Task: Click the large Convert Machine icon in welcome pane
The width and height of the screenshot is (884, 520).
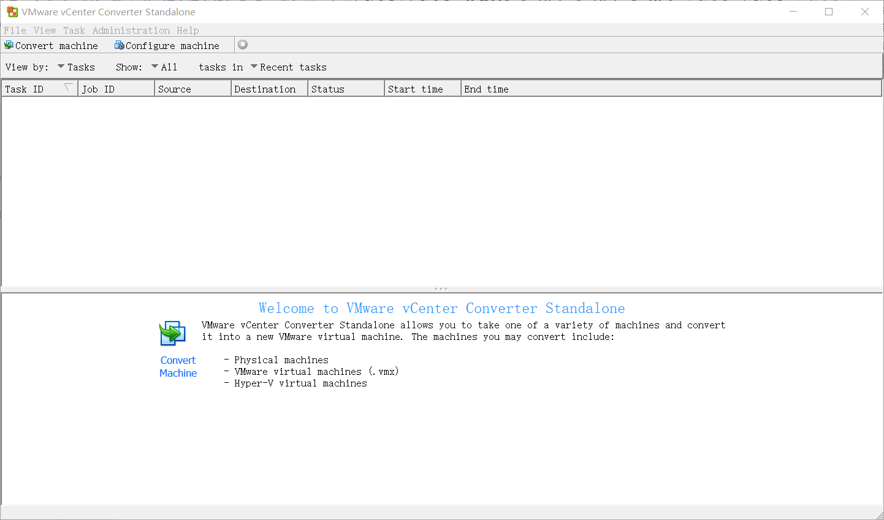Action: (x=172, y=334)
